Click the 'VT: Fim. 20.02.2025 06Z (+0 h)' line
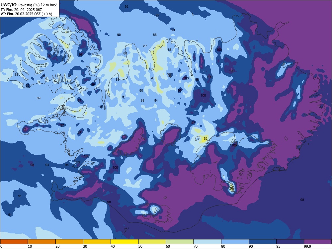This screenshot has width=332, height=249. 26,14
